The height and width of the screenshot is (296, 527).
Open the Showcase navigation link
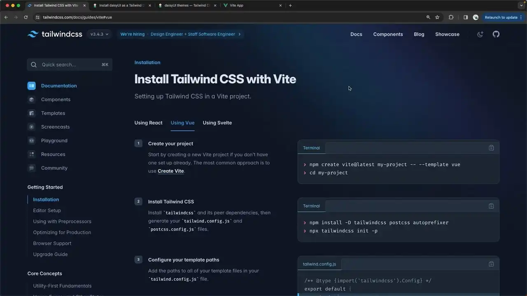[447, 34]
